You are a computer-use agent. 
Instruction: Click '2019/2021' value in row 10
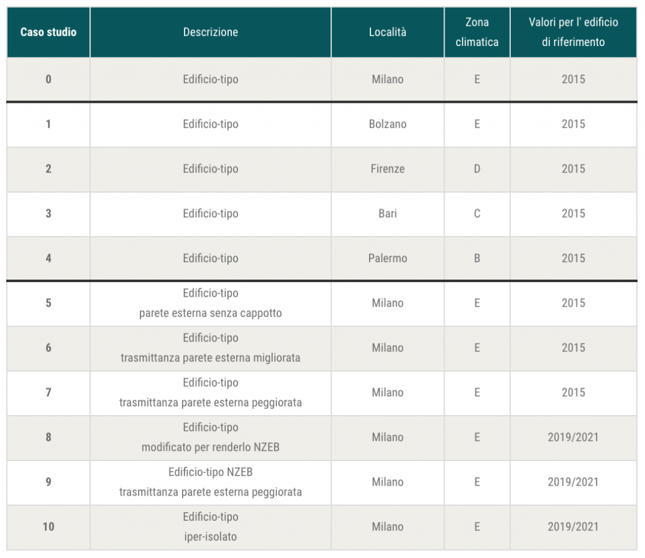tap(573, 527)
